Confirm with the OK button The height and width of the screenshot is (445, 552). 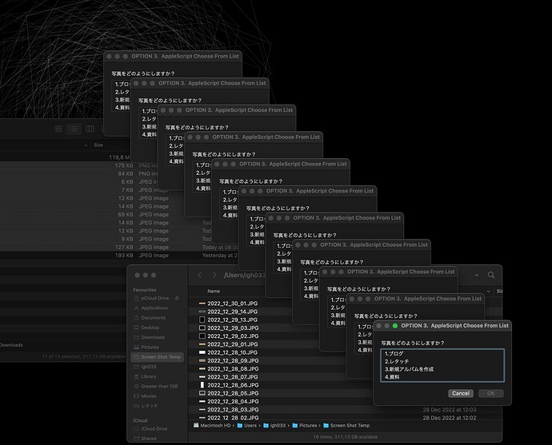coord(491,393)
